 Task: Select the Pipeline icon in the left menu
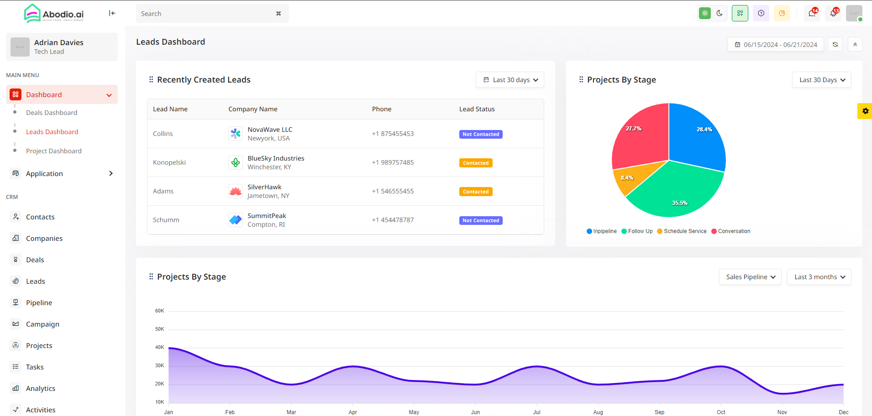(x=16, y=302)
